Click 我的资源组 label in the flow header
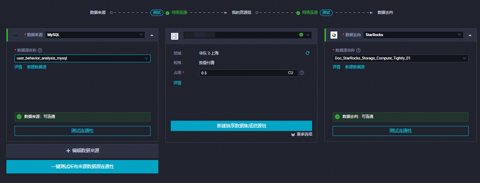The image size is (480, 183). 241,12
